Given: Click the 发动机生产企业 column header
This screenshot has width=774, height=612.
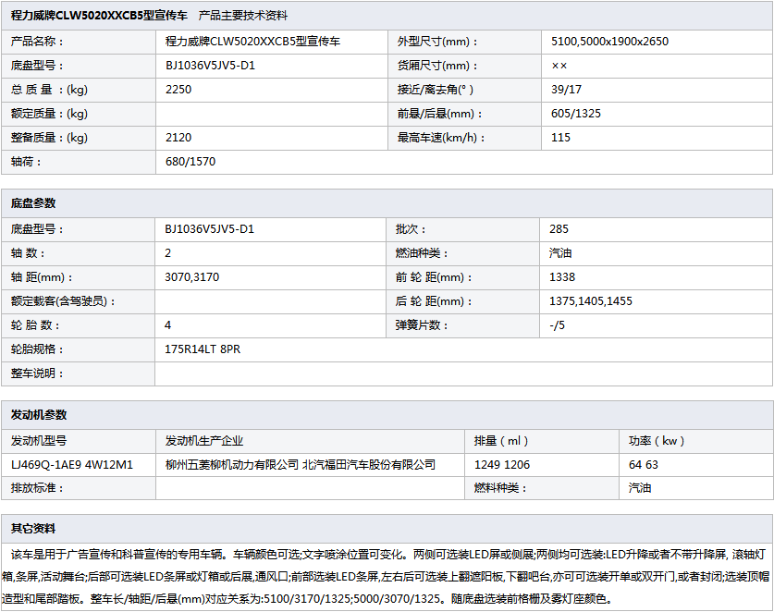Looking at the screenshot, I should [204, 441].
